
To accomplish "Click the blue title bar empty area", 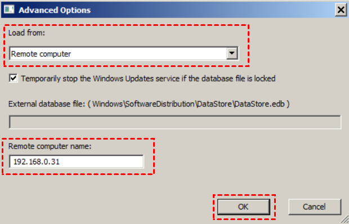I will 212,10.
